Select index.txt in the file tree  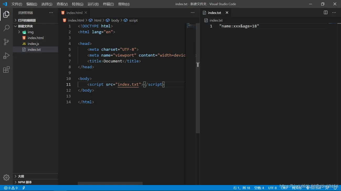[x=35, y=49]
